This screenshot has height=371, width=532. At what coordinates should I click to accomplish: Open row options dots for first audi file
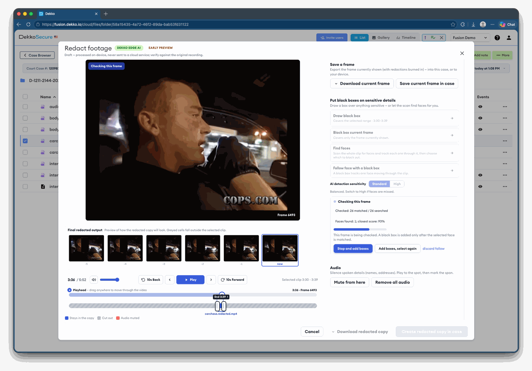(x=505, y=107)
